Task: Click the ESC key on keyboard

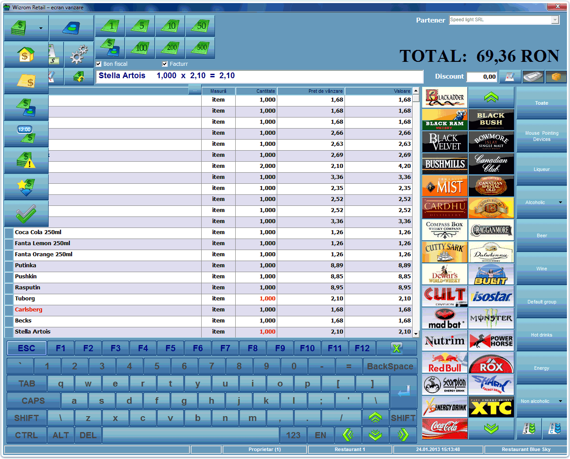Action: (27, 348)
